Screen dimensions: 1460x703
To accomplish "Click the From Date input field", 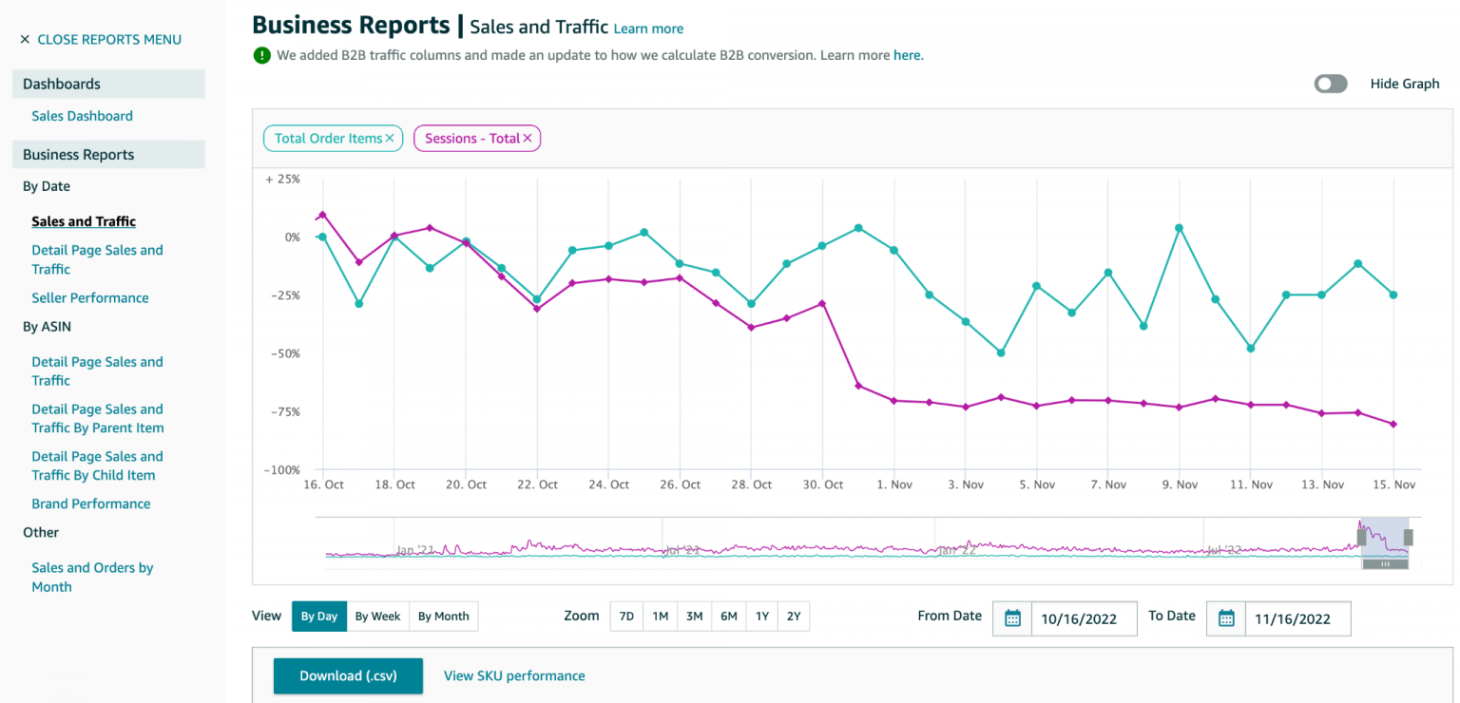I will tap(1084, 618).
